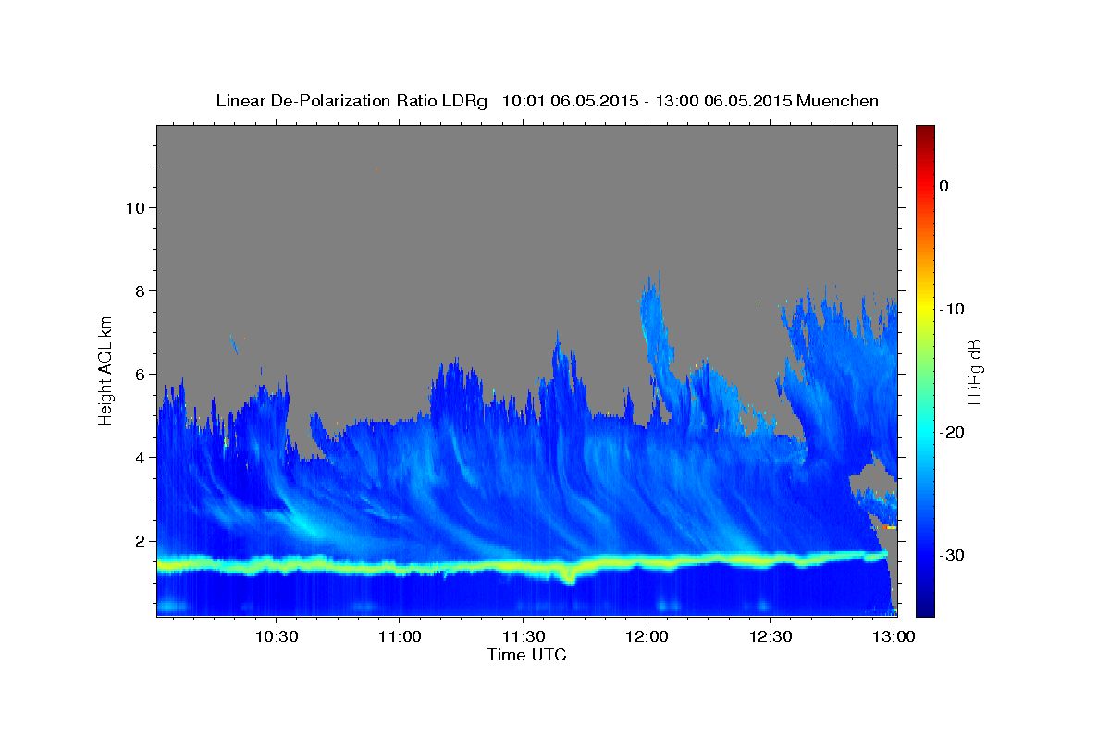Click the 10:30 time tick label
This screenshot has width=1110, height=740.
pos(276,637)
